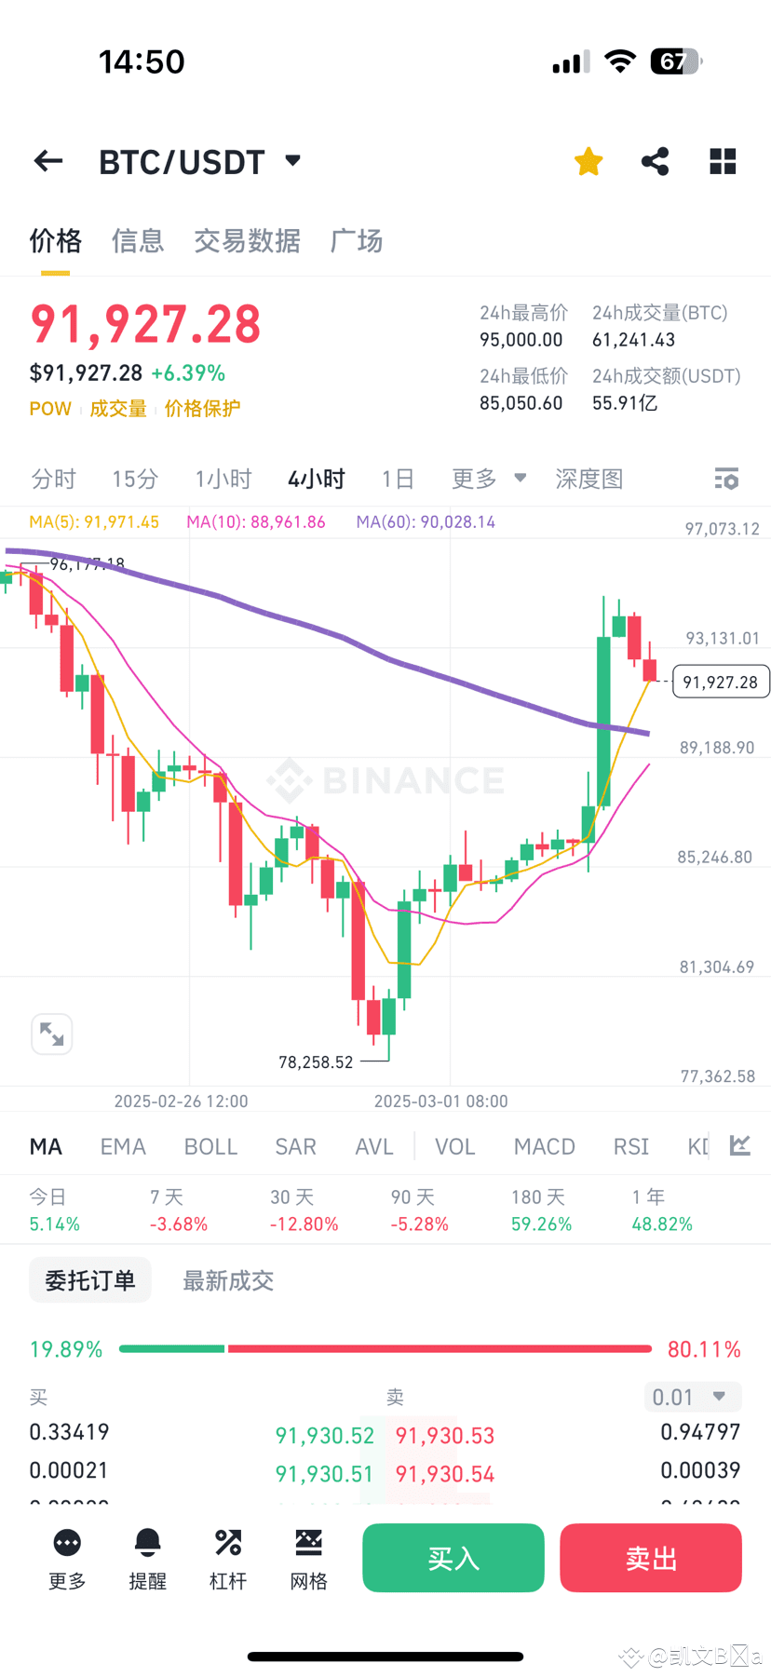
Task: Tap the favorite star for BTC/USDT
Action: tap(588, 160)
